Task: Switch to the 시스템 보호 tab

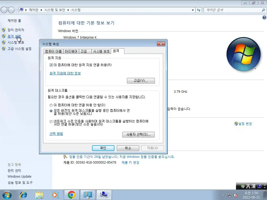Action: point(101,51)
